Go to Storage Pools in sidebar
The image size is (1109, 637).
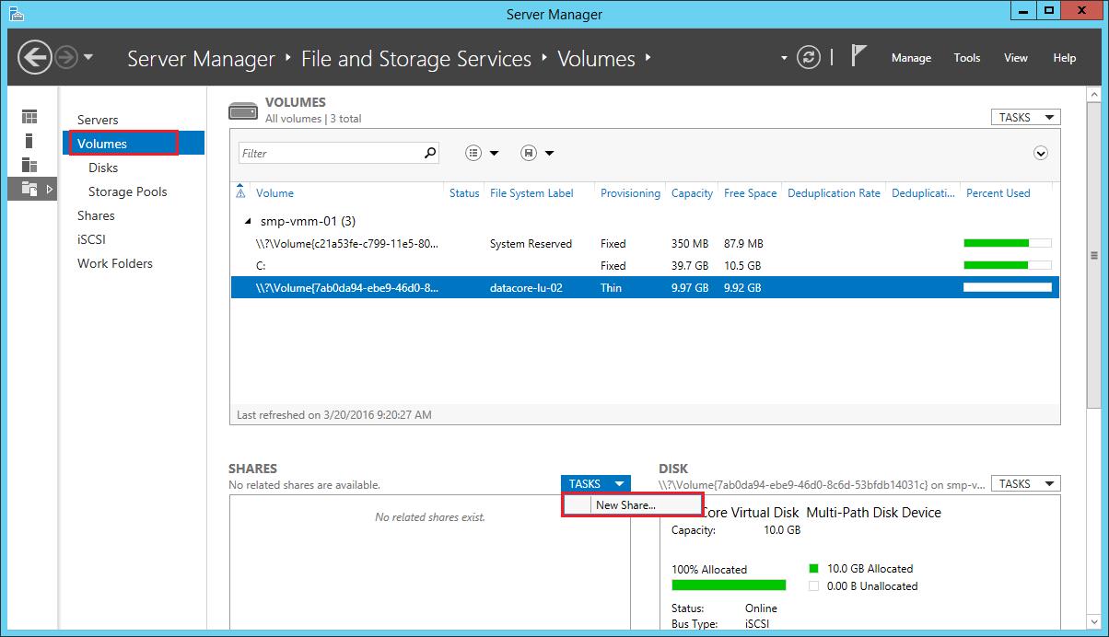(x=127, y=191)
